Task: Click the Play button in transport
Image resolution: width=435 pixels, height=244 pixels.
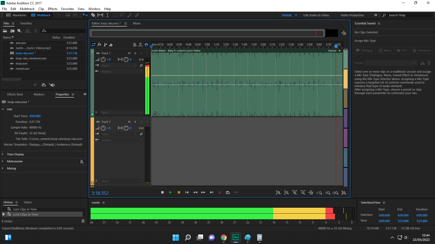Action: point(170,192)
